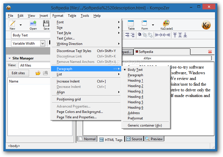The width and height of the screenshot is (223, 157).
Task: Click the New document pencil icon
Action: click(x=12, y=23)
